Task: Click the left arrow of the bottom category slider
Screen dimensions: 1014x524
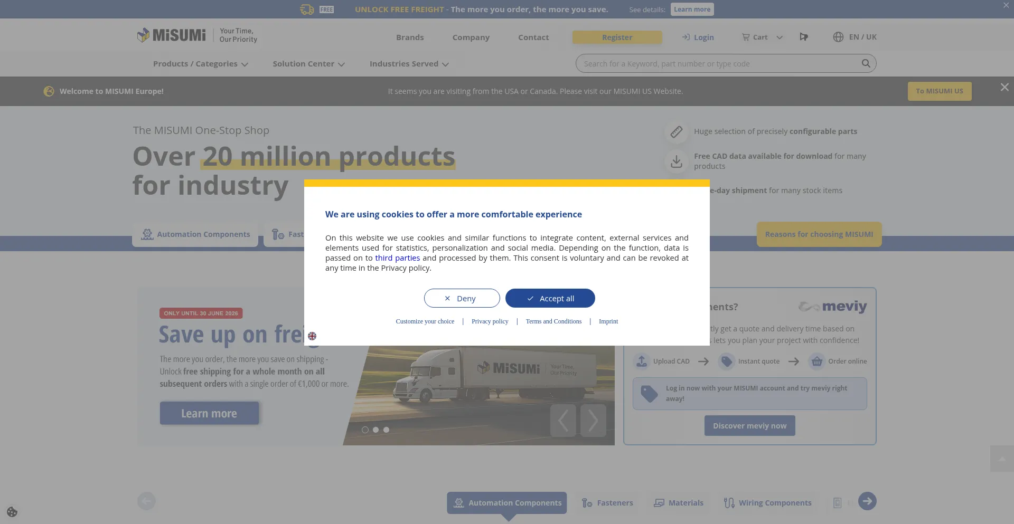Action: 146,501
